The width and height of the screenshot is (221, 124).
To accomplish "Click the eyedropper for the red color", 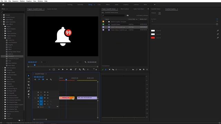I will coord(218,38).
